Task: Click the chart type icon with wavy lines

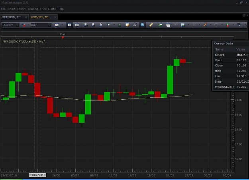Action: 57,25
